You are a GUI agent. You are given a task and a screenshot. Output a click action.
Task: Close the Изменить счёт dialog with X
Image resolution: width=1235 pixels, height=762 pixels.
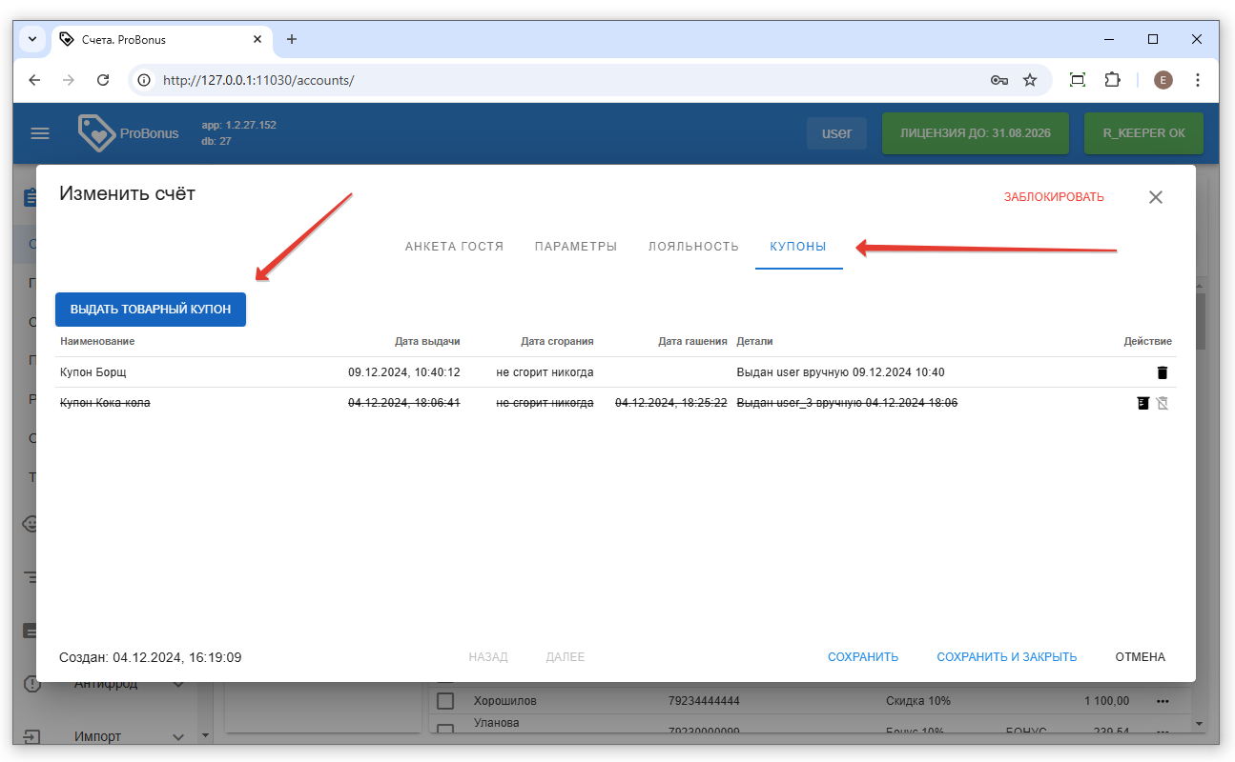(1156, 197)
